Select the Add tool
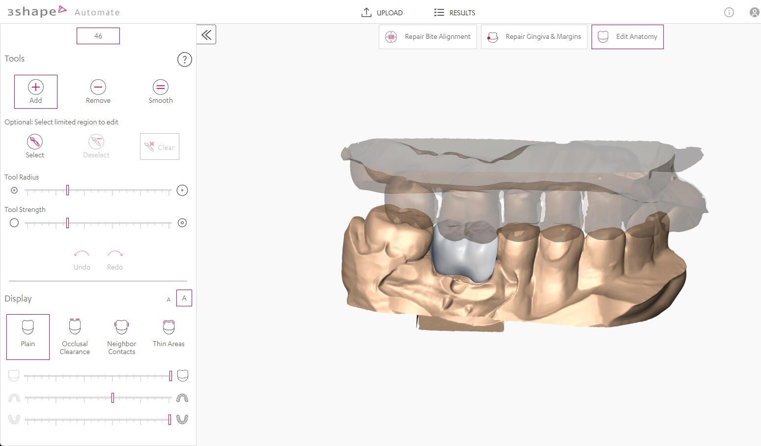The image size is (761, 446). (35, 91)
